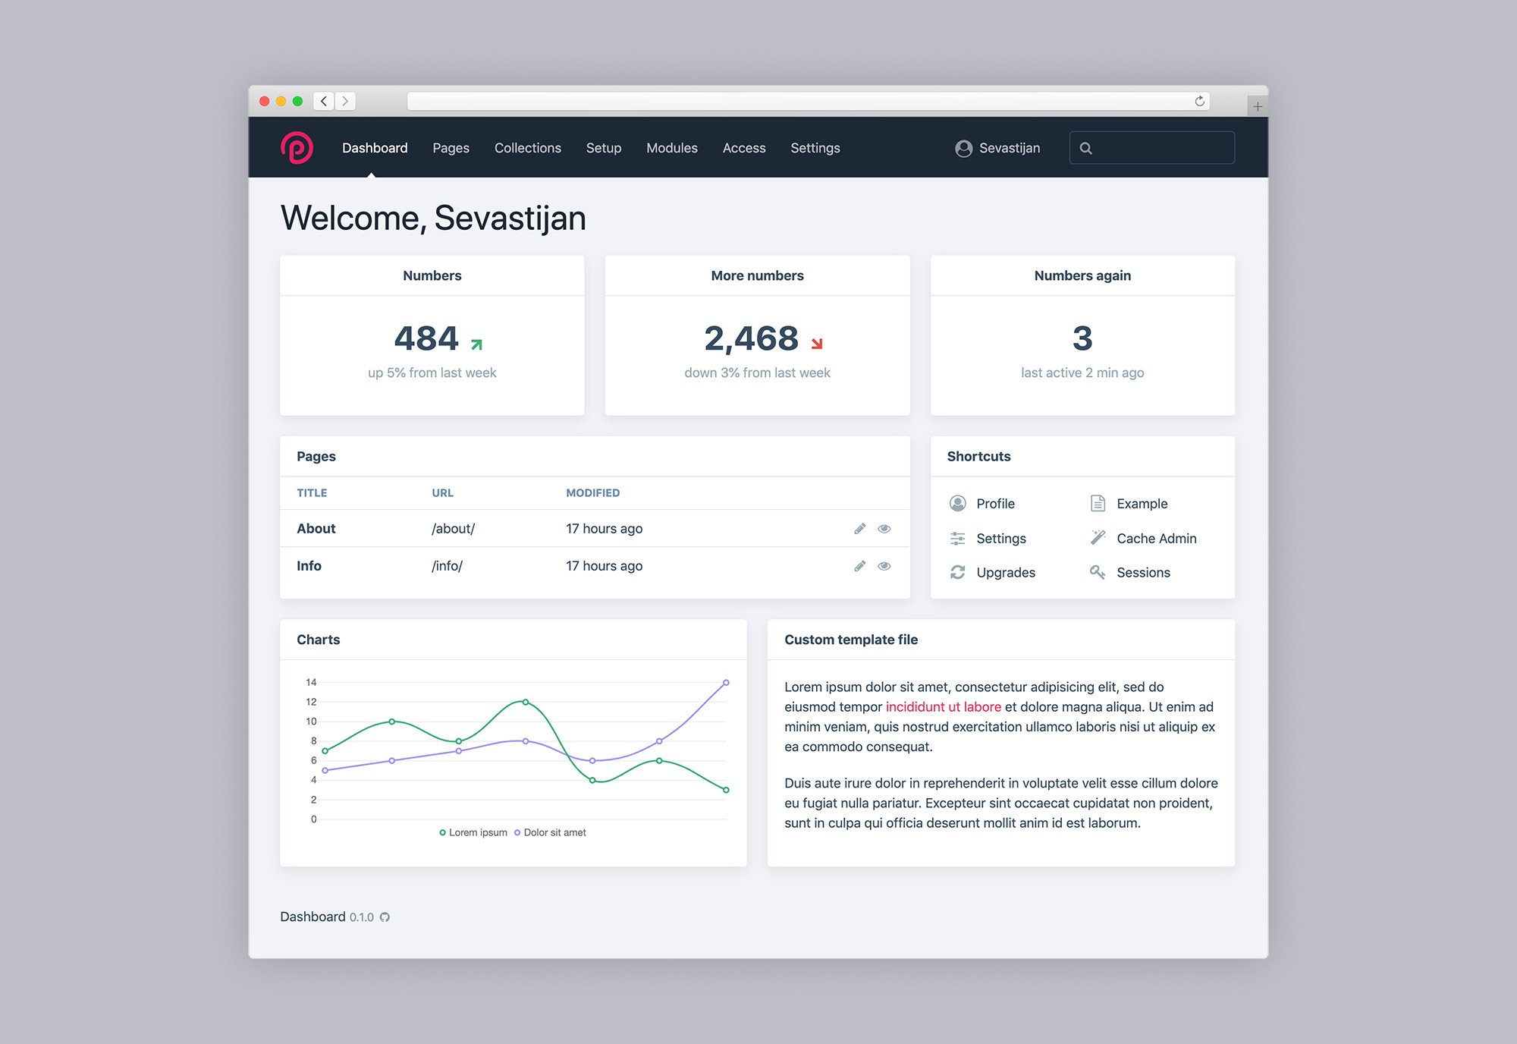Click the Cache Admin magic wand icon
This screenshot has height=1044, width=1517.
1098,538
